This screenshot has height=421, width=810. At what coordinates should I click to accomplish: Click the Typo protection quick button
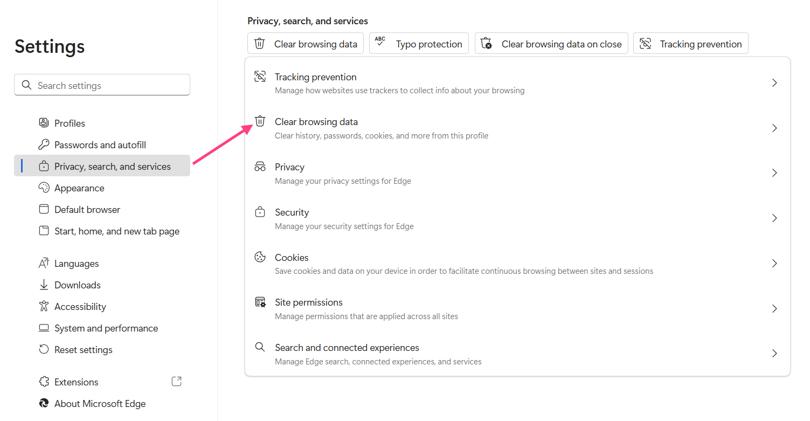pyautogui.click(x=419, y=44)
